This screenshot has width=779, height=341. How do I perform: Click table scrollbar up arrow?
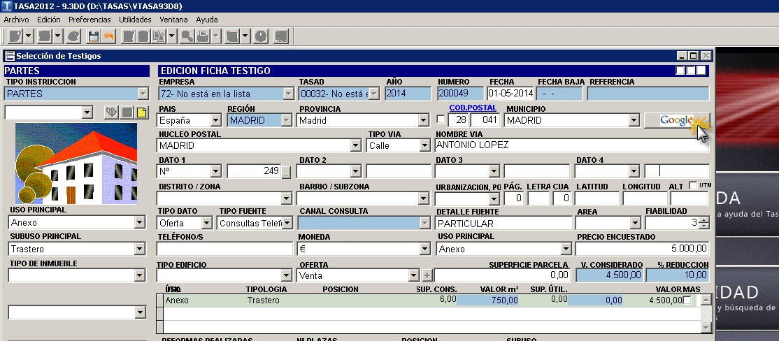pyautogui.click(x=706, y=300)
